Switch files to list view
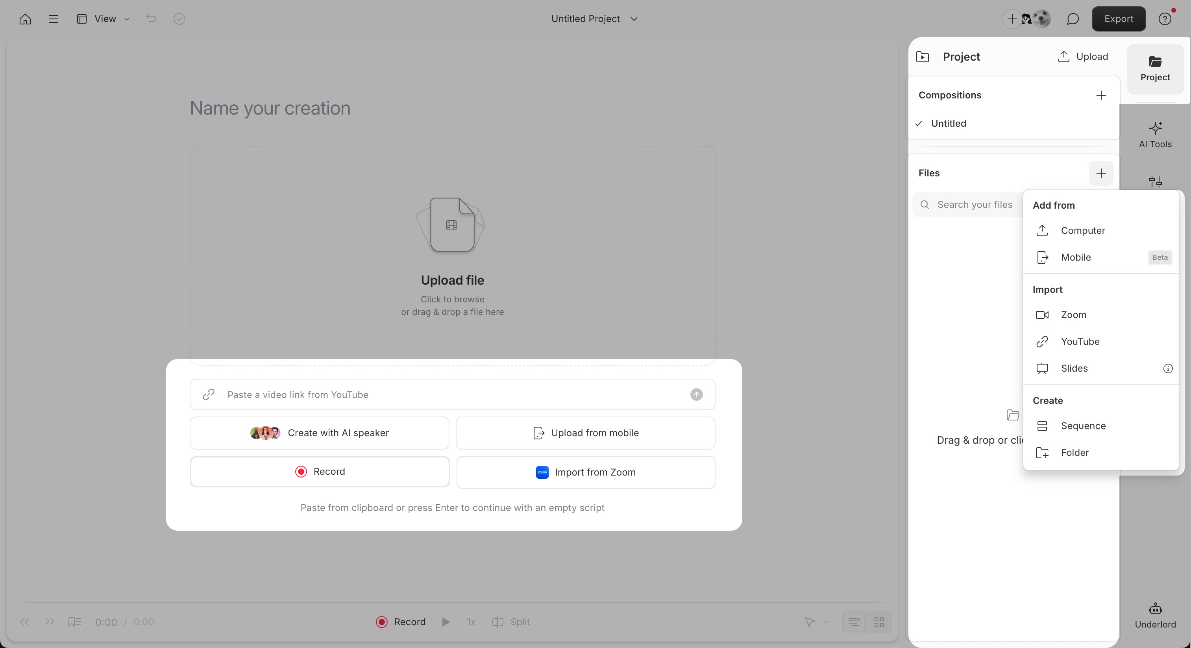This screenshot has height=648, width=1191. click(853, 622)
